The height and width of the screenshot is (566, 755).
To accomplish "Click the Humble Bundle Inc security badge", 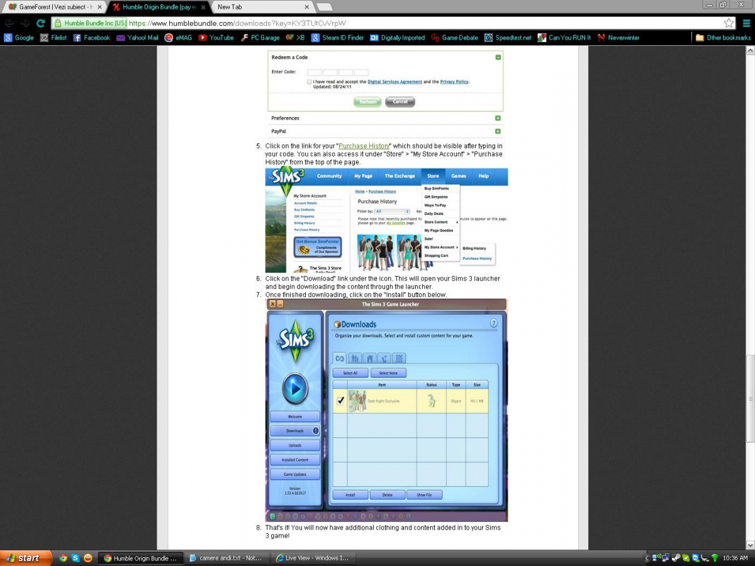I will [x=91, y=23].
